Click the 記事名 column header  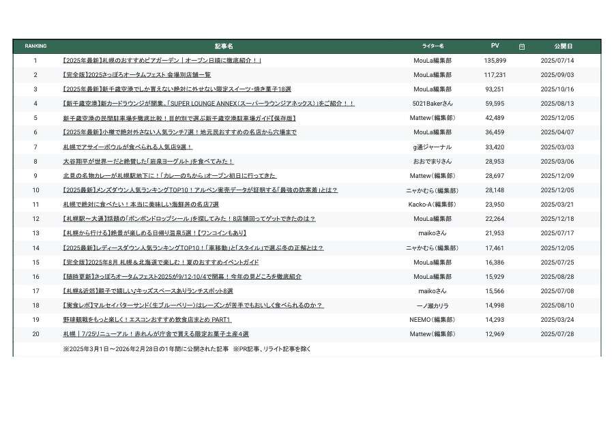224,46
